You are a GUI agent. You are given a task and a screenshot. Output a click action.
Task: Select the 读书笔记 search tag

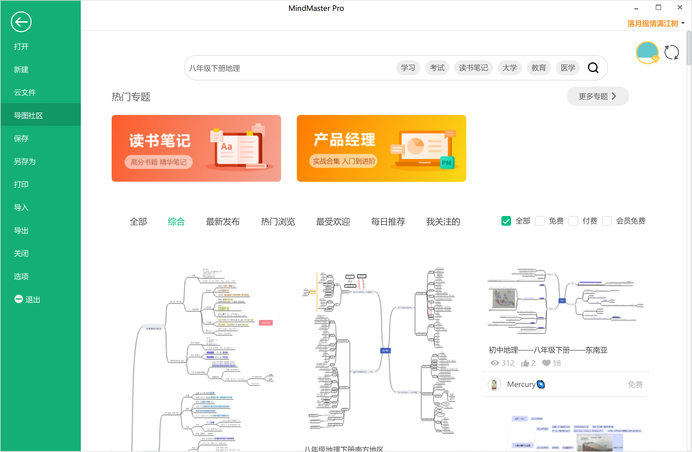(473, 68)
